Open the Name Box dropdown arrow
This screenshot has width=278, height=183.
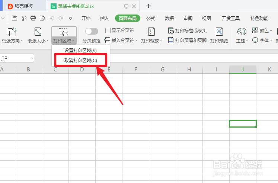(x=32, y=58)
